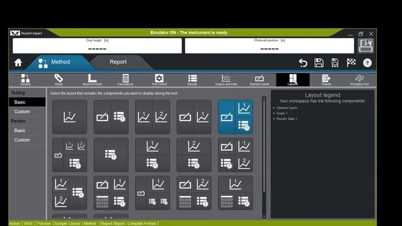Click the instrument frame status icon
The image size is (402, 226).
click(366, 46)
